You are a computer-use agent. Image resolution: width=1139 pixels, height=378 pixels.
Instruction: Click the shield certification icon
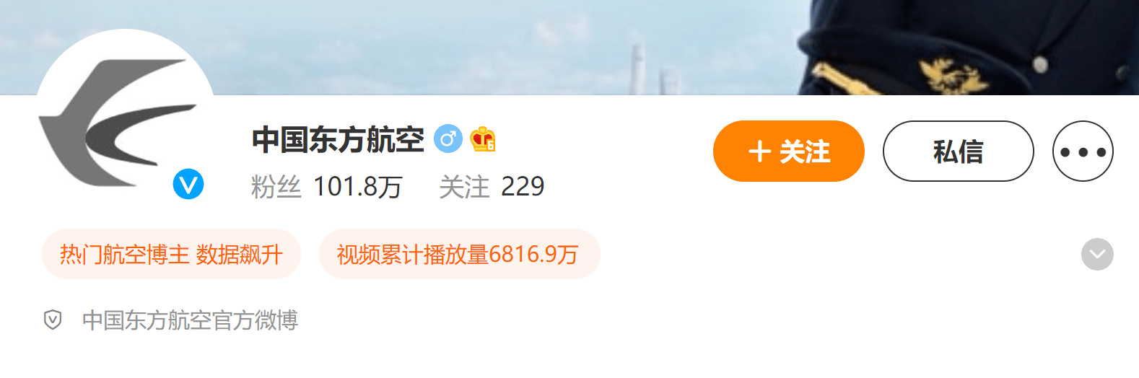point(53,320)
